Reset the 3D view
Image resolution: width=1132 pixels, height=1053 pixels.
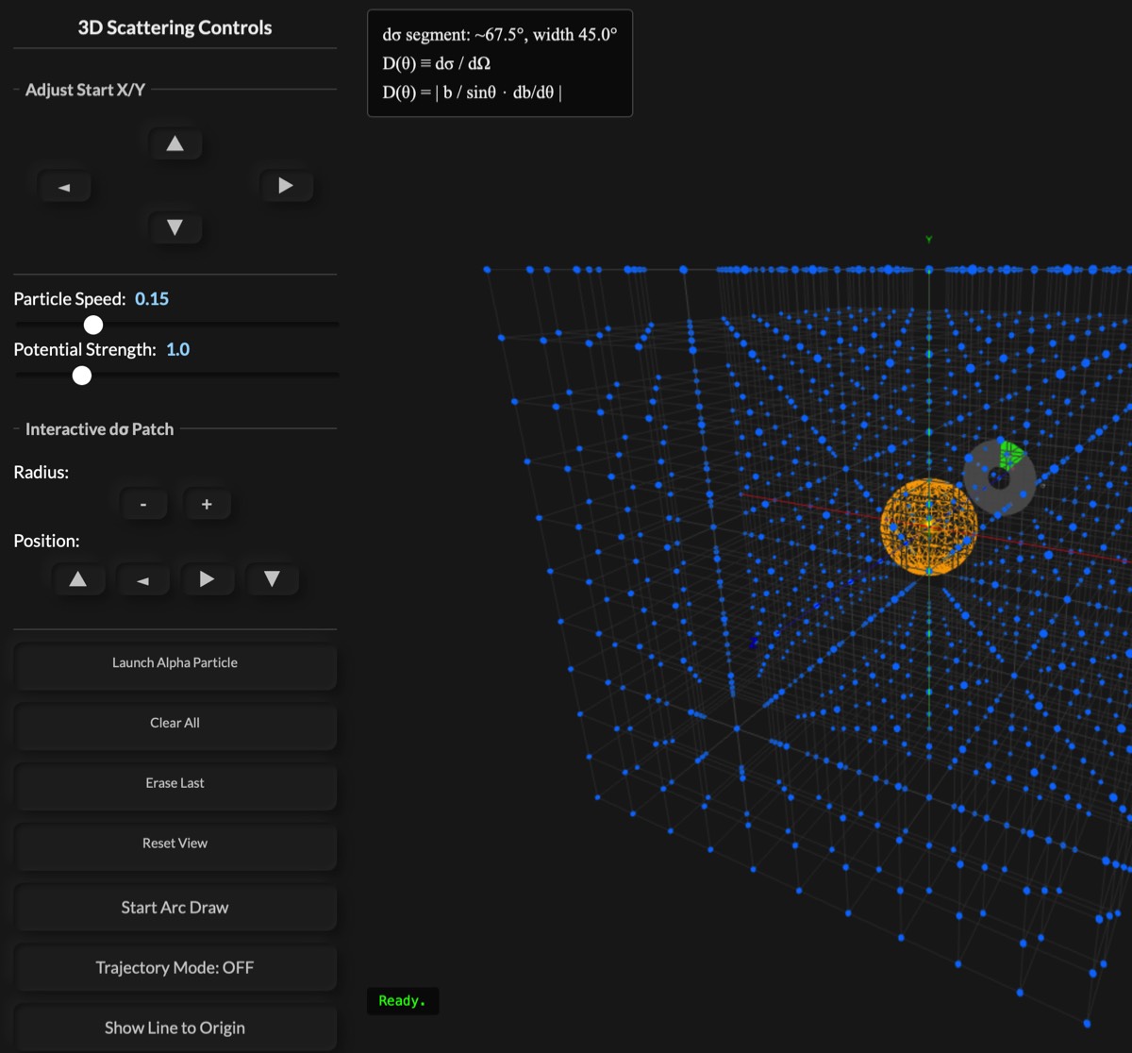click(175, 843)
